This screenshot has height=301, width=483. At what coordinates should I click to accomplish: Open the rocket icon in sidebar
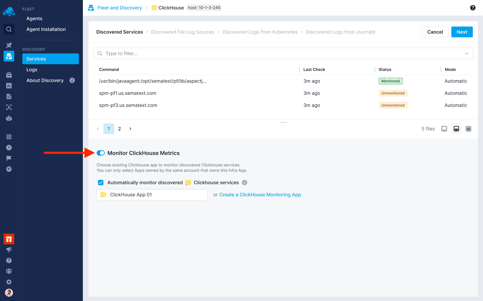(x=9, y=45)
